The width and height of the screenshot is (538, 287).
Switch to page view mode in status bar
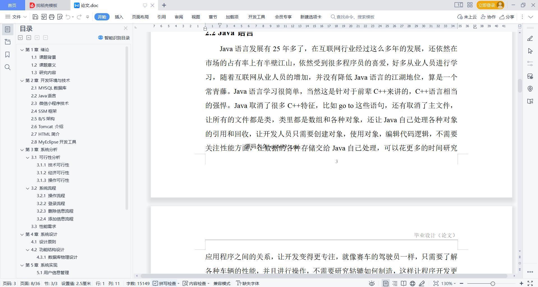(386, 283)
